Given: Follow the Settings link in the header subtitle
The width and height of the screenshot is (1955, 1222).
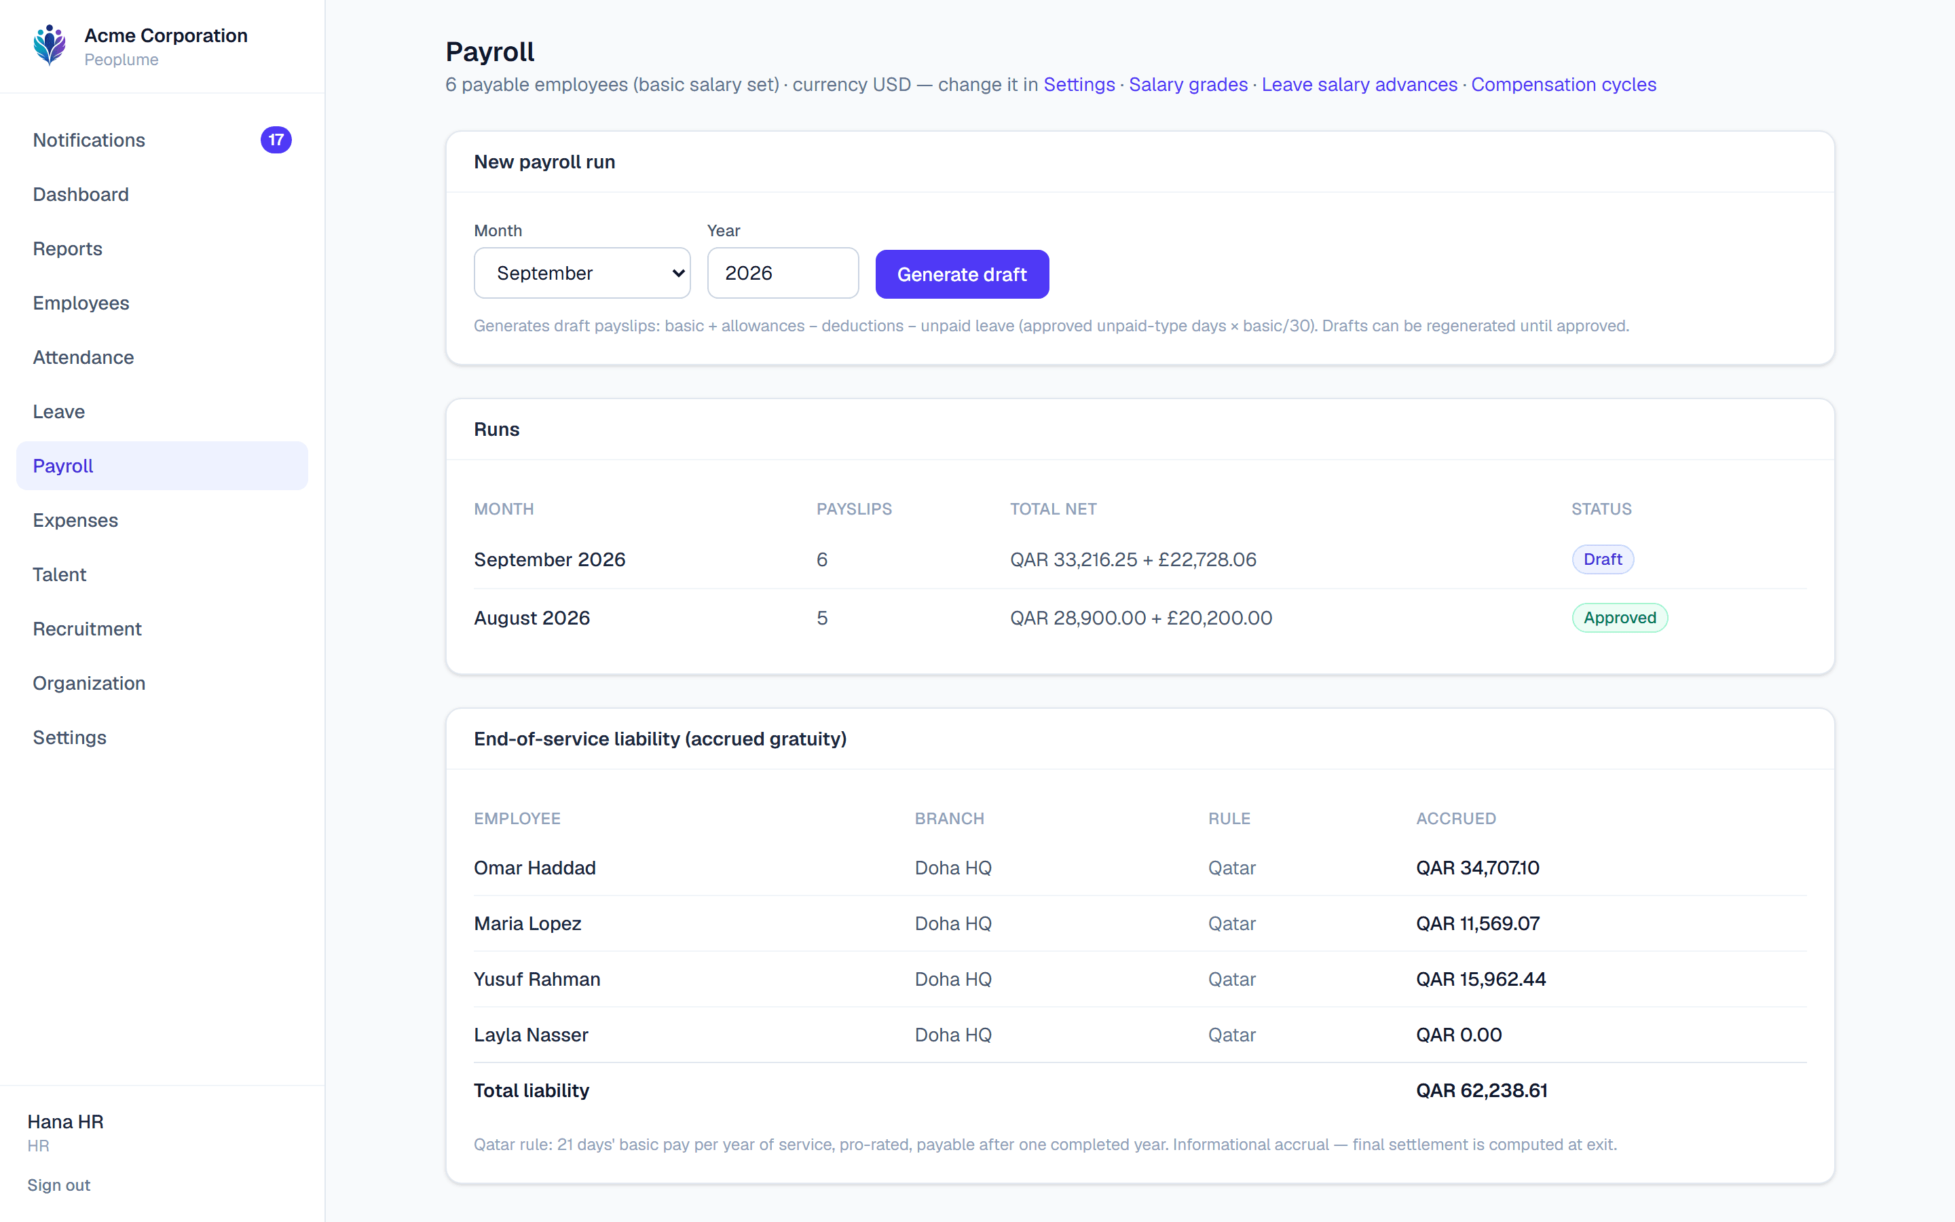Looking at the screenshot, I should pyautogui.click(x=1079, y=84).
